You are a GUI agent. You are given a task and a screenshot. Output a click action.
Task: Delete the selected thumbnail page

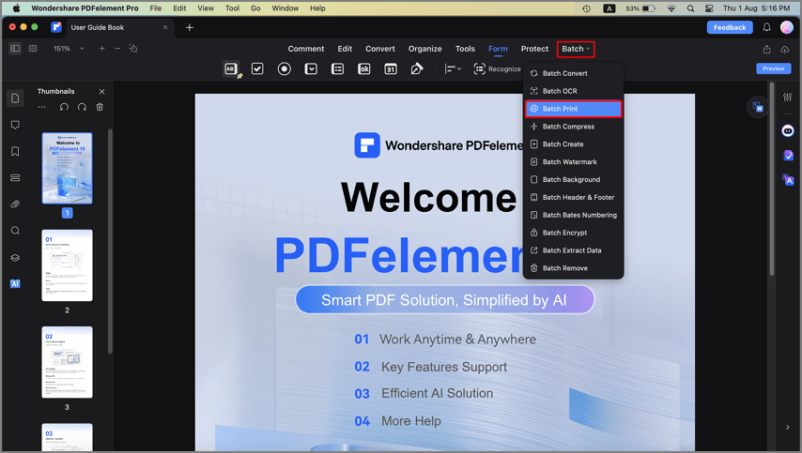(x=100, y=107)
